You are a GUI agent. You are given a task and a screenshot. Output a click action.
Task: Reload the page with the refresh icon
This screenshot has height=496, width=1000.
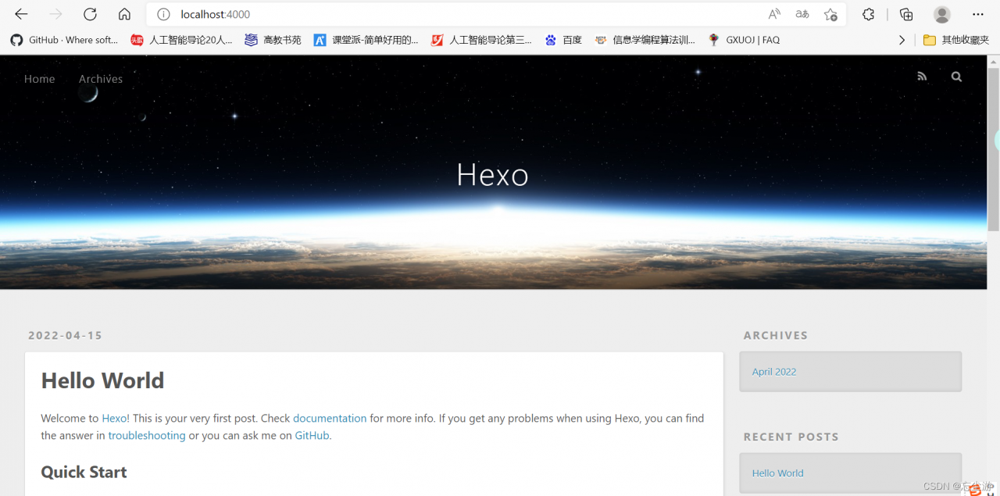coord(90,14)
